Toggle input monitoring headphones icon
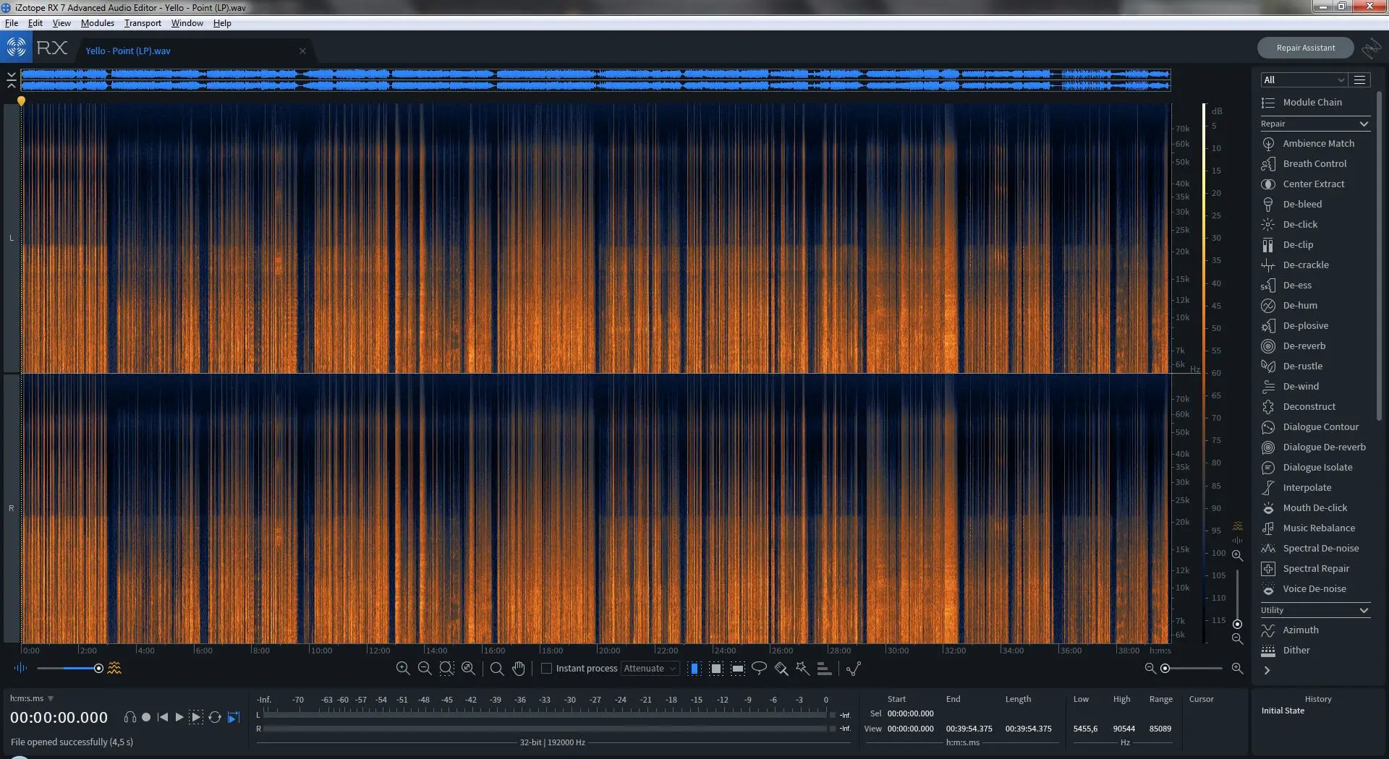Image resolution: width=1389 pixels, height=759 pixels. (130, 717)
